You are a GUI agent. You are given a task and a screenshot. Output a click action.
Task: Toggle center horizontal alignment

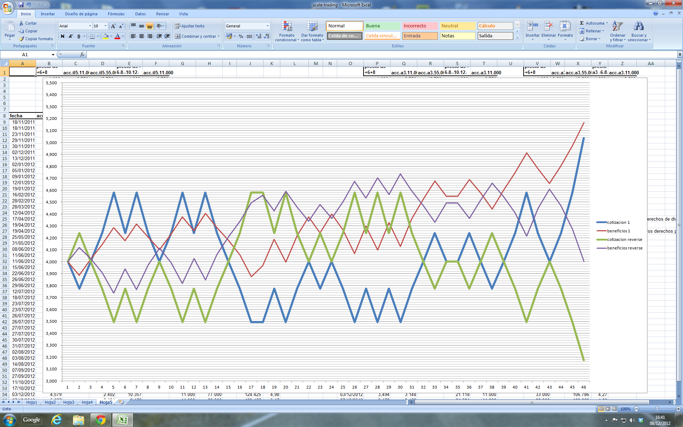pos(141,36)
